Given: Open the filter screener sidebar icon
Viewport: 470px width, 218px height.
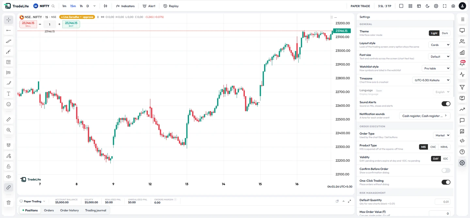Looking at the screenshot, I should (x=462, y=87).
